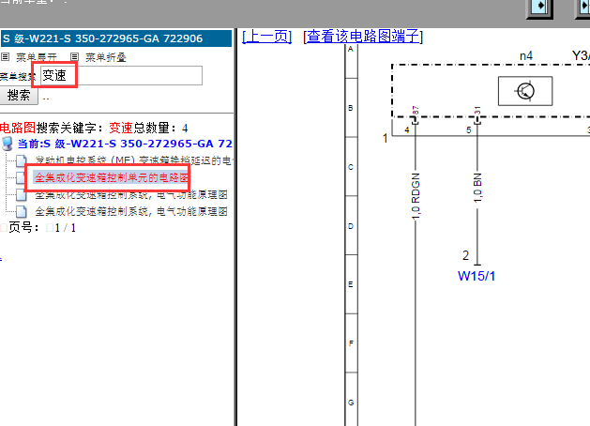Open 全集成化变速箱控制单元的电路图 entry
Viewport: 590px width, 426px height.
point(112,177)
